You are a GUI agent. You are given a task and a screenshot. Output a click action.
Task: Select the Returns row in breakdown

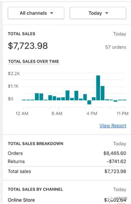(67, 162)
